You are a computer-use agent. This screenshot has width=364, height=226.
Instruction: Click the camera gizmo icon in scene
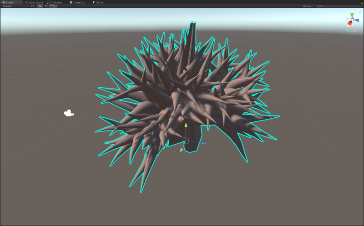click(68, 113)
